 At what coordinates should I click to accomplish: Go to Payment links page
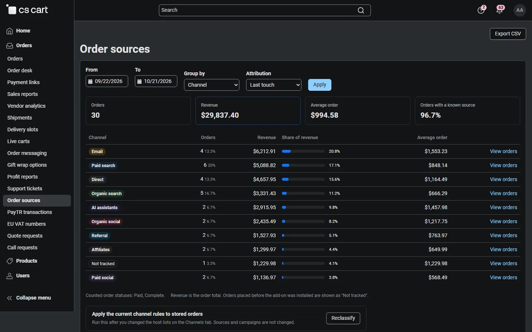point(23,82)
